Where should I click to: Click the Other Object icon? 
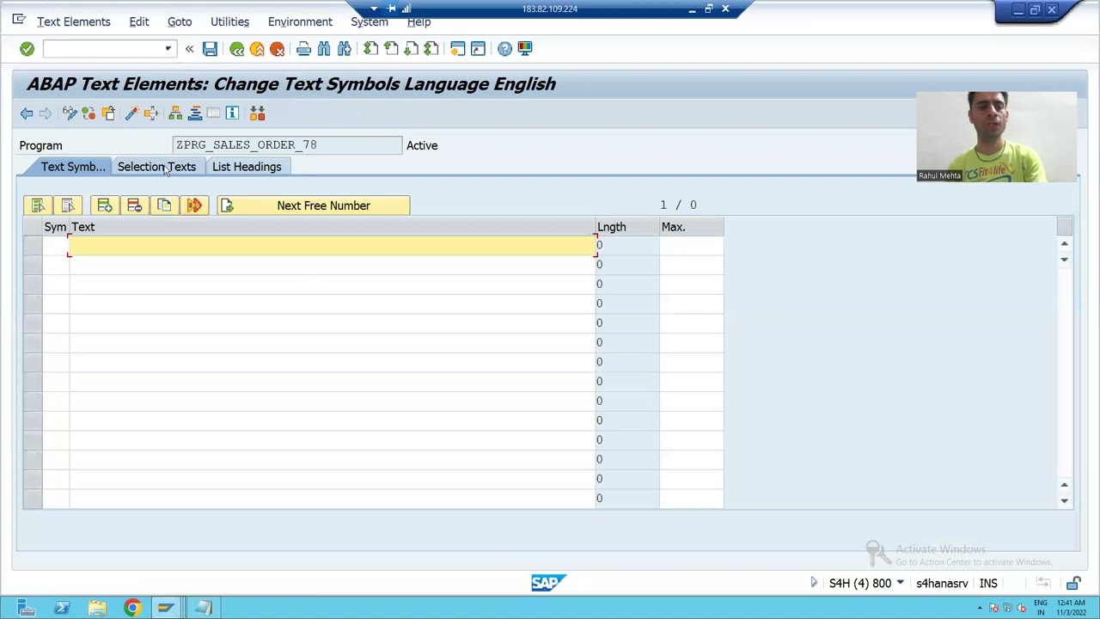108,113
